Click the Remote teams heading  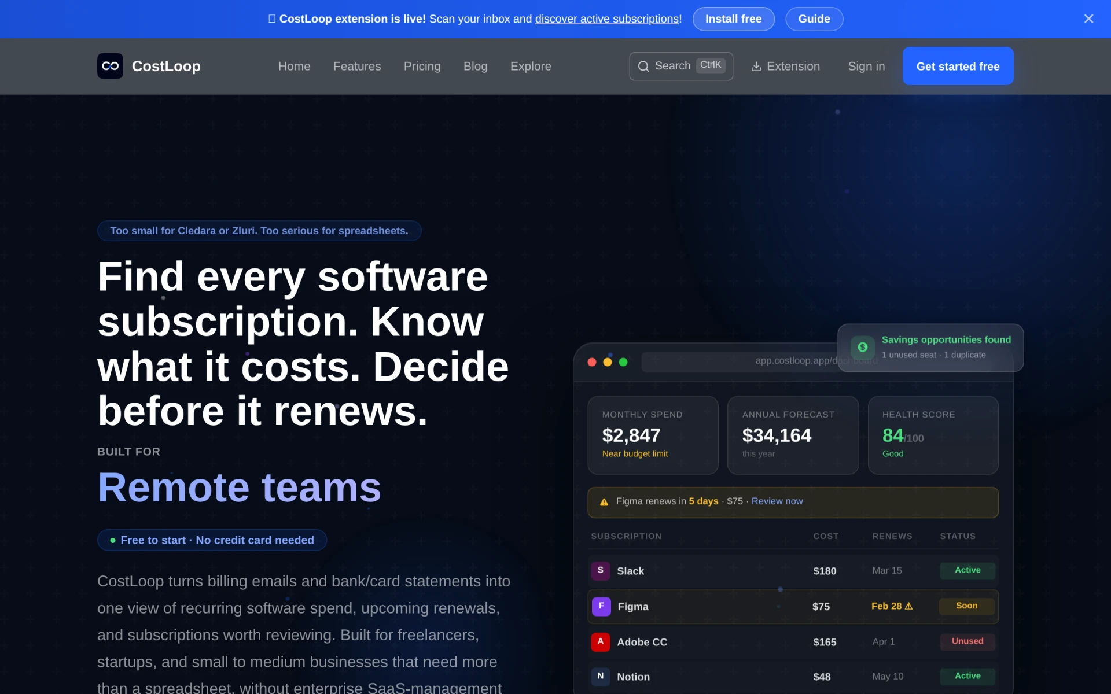(x=239, y=488)
